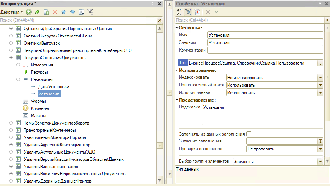The width and height of the screenshot is (330, 186).
Task: Click the red delete X icon
Action: pos(55,12)
